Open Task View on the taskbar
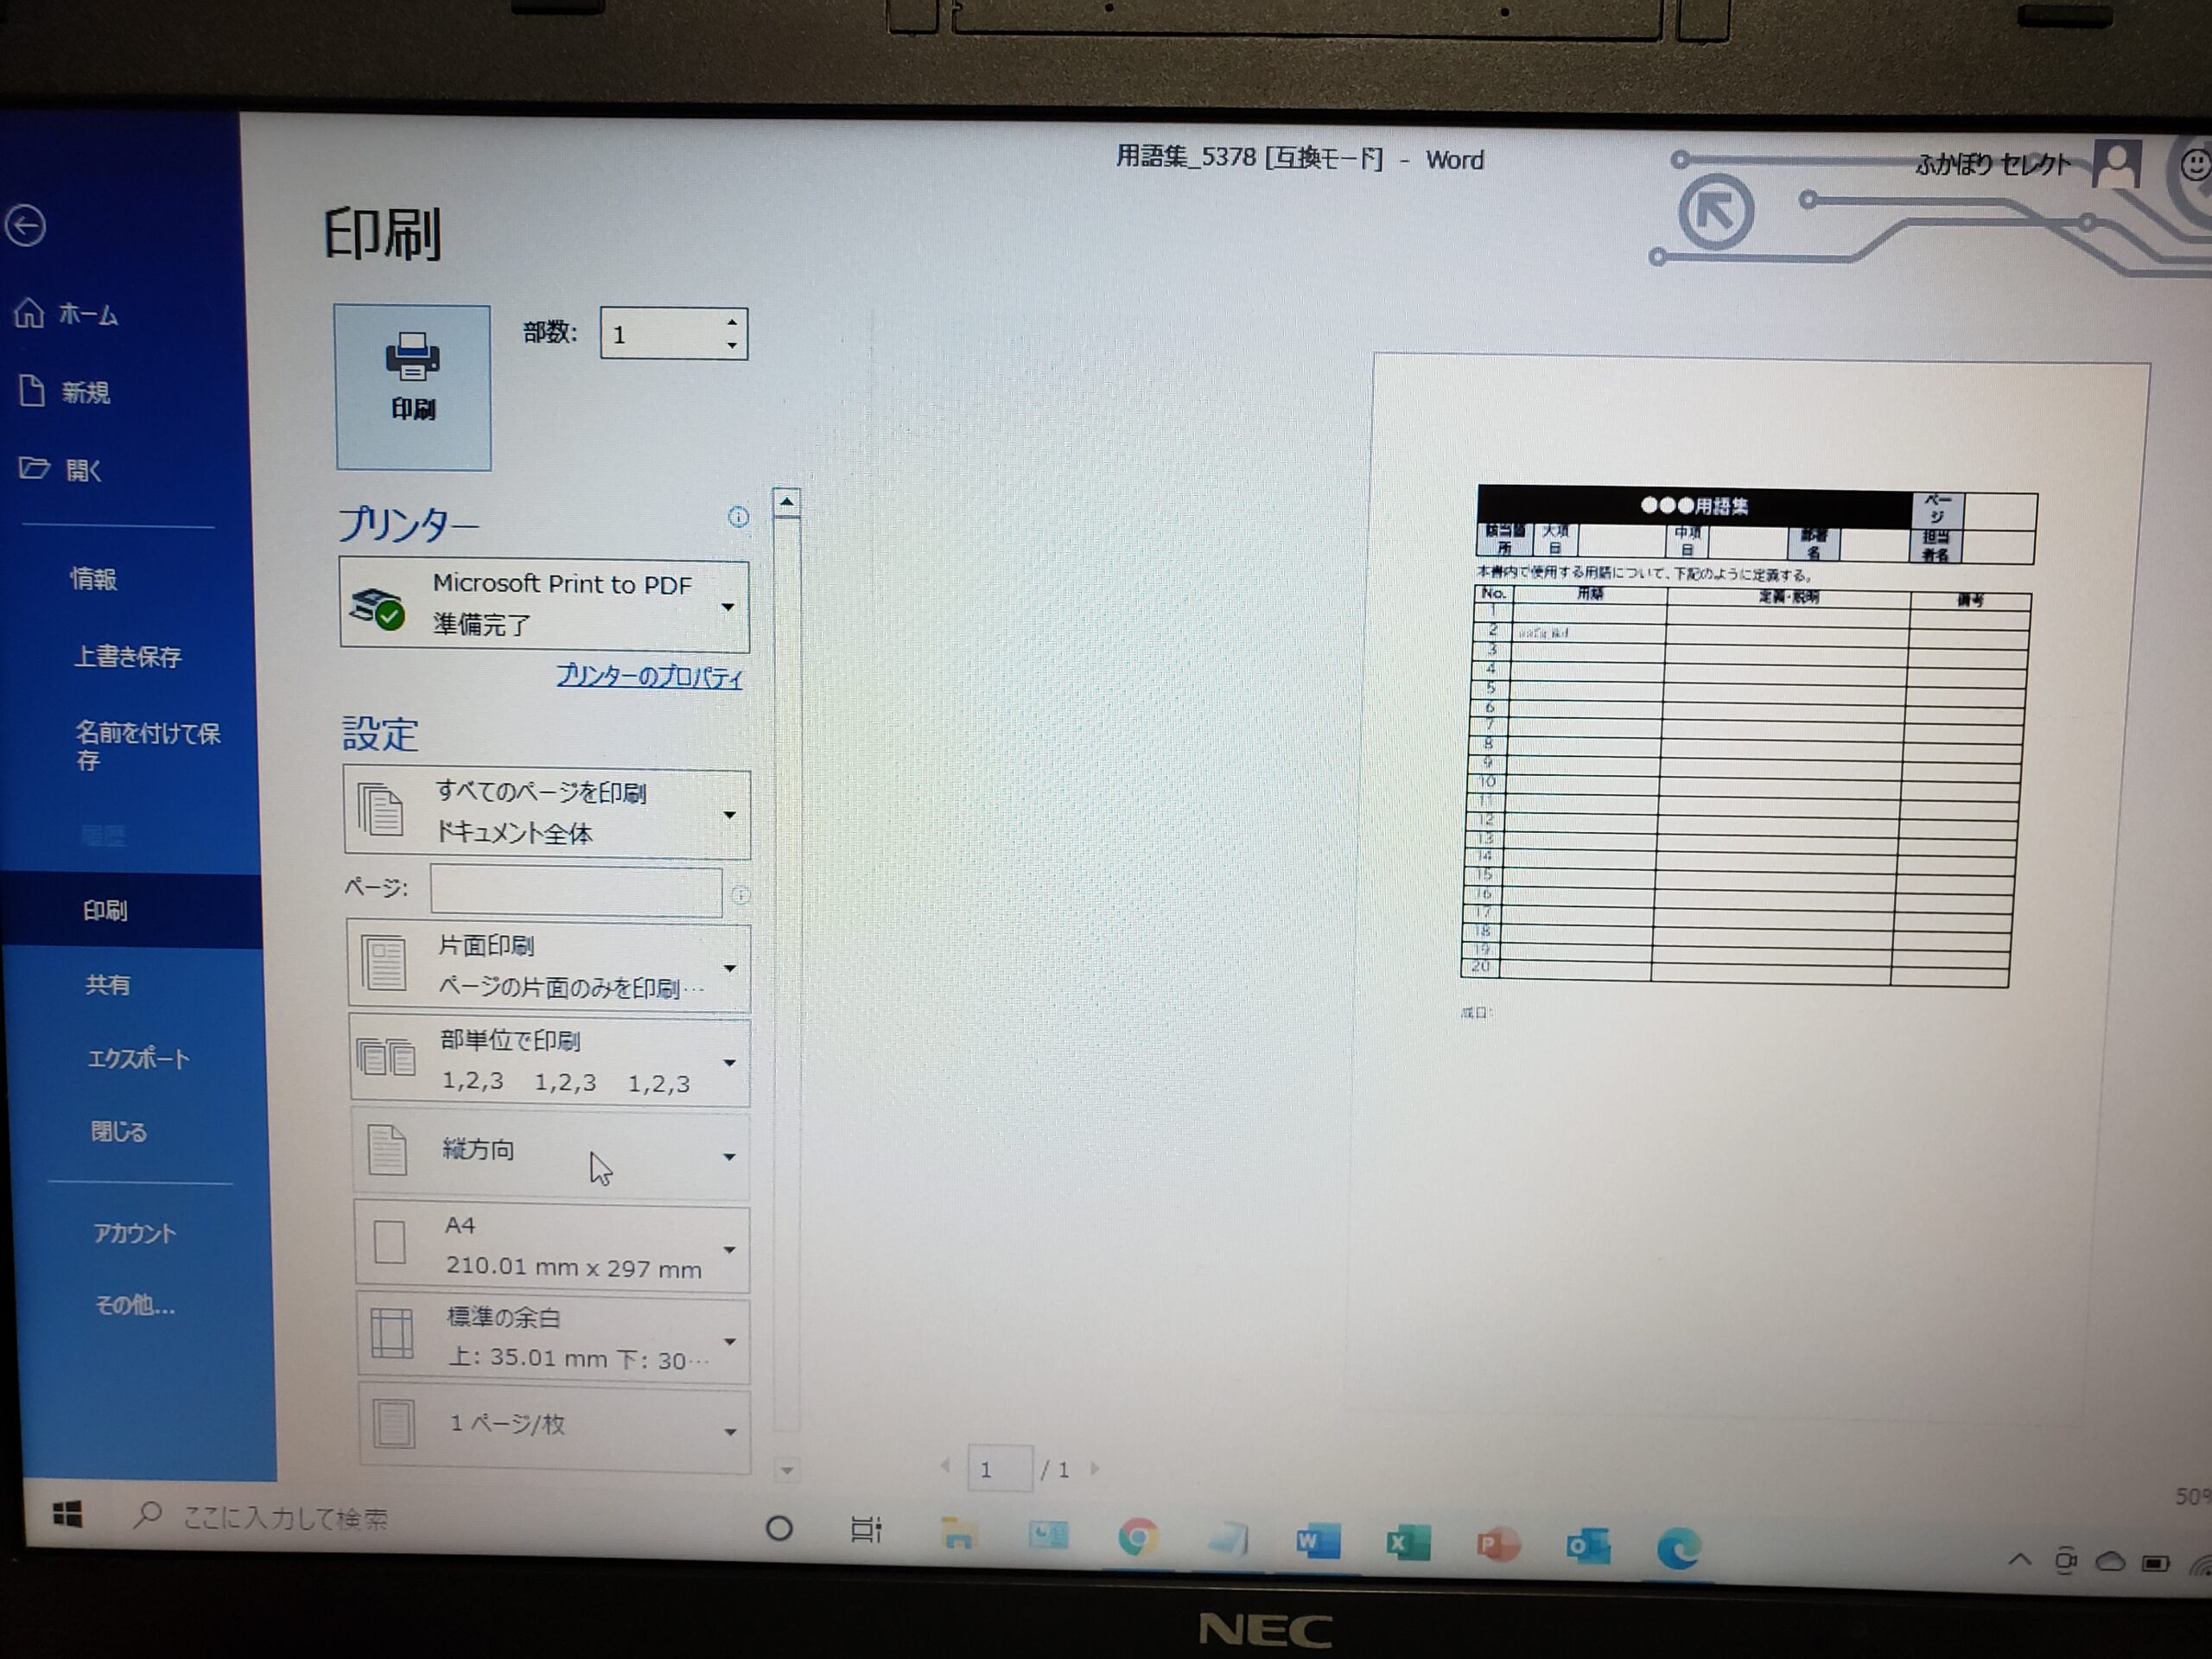 (866, 1530)
